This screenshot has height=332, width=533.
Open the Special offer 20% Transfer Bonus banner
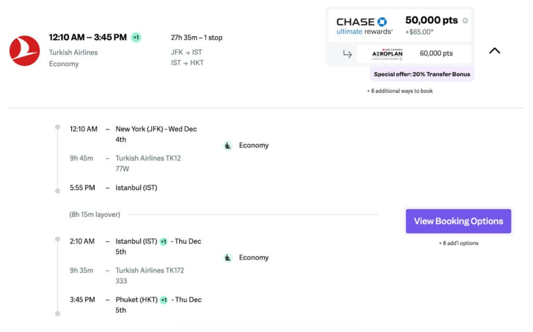(x=422, y=74)
